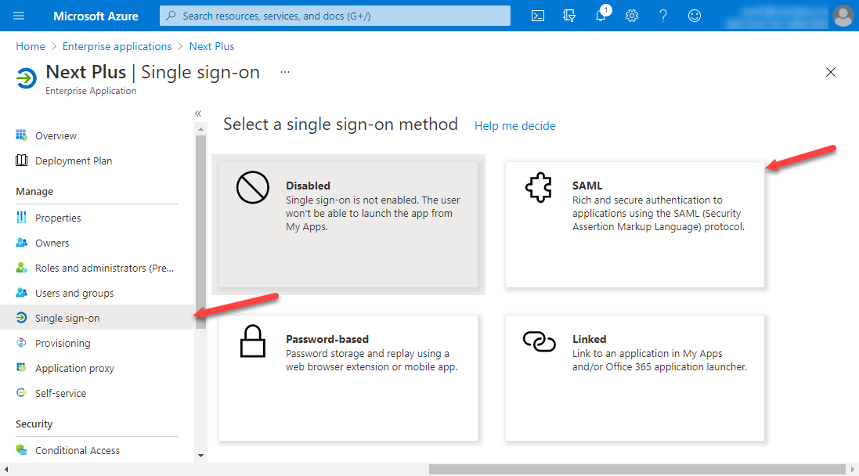Click the Linked chain icon
The width and height of the screenshot is (859, 476).
pos(539,341)
